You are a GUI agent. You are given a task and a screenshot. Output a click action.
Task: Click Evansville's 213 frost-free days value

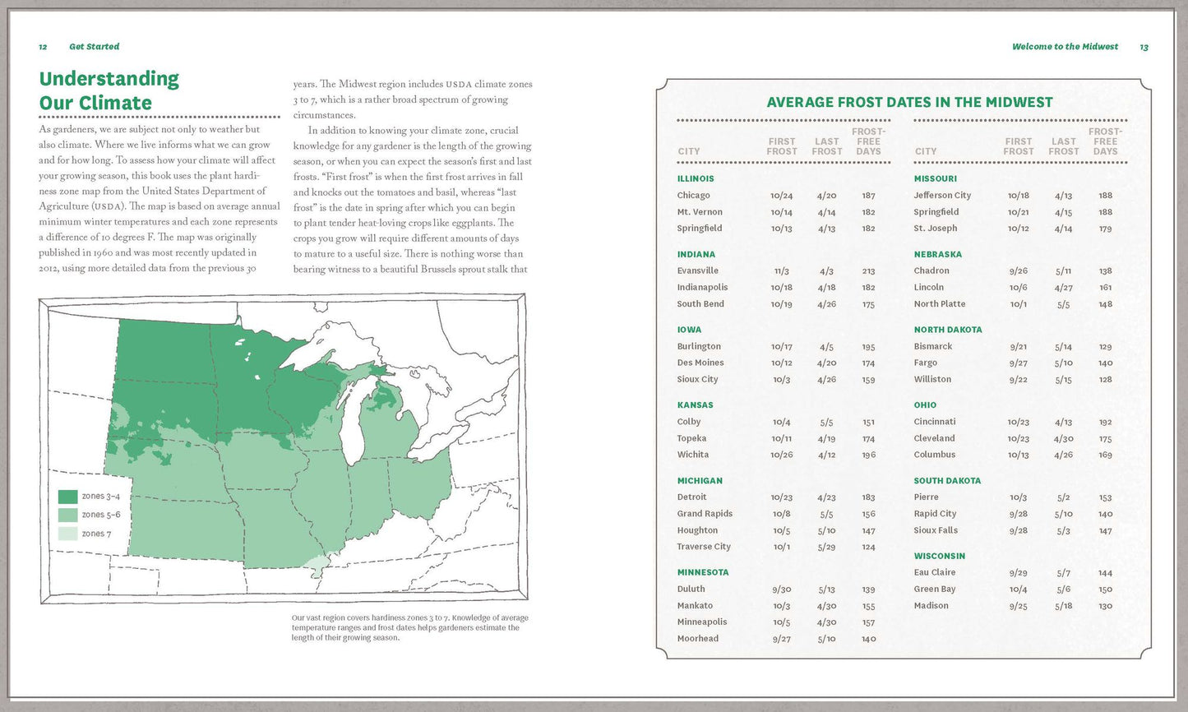(869, 271)
